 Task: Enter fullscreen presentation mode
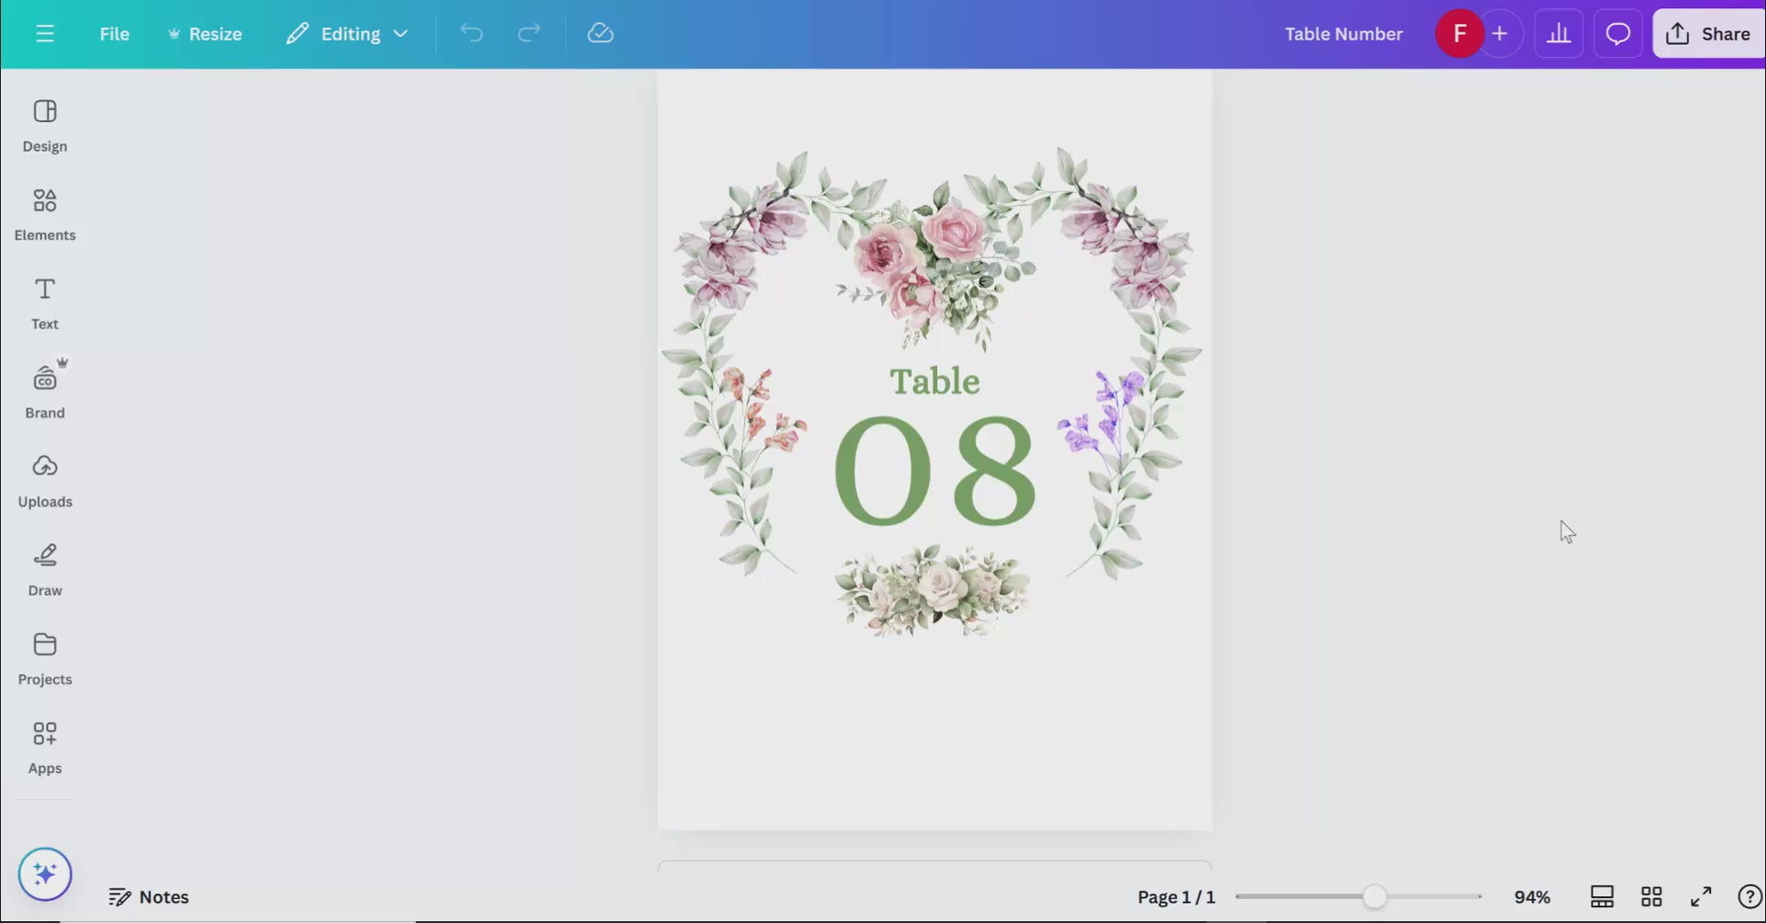tap(1701, 896)
